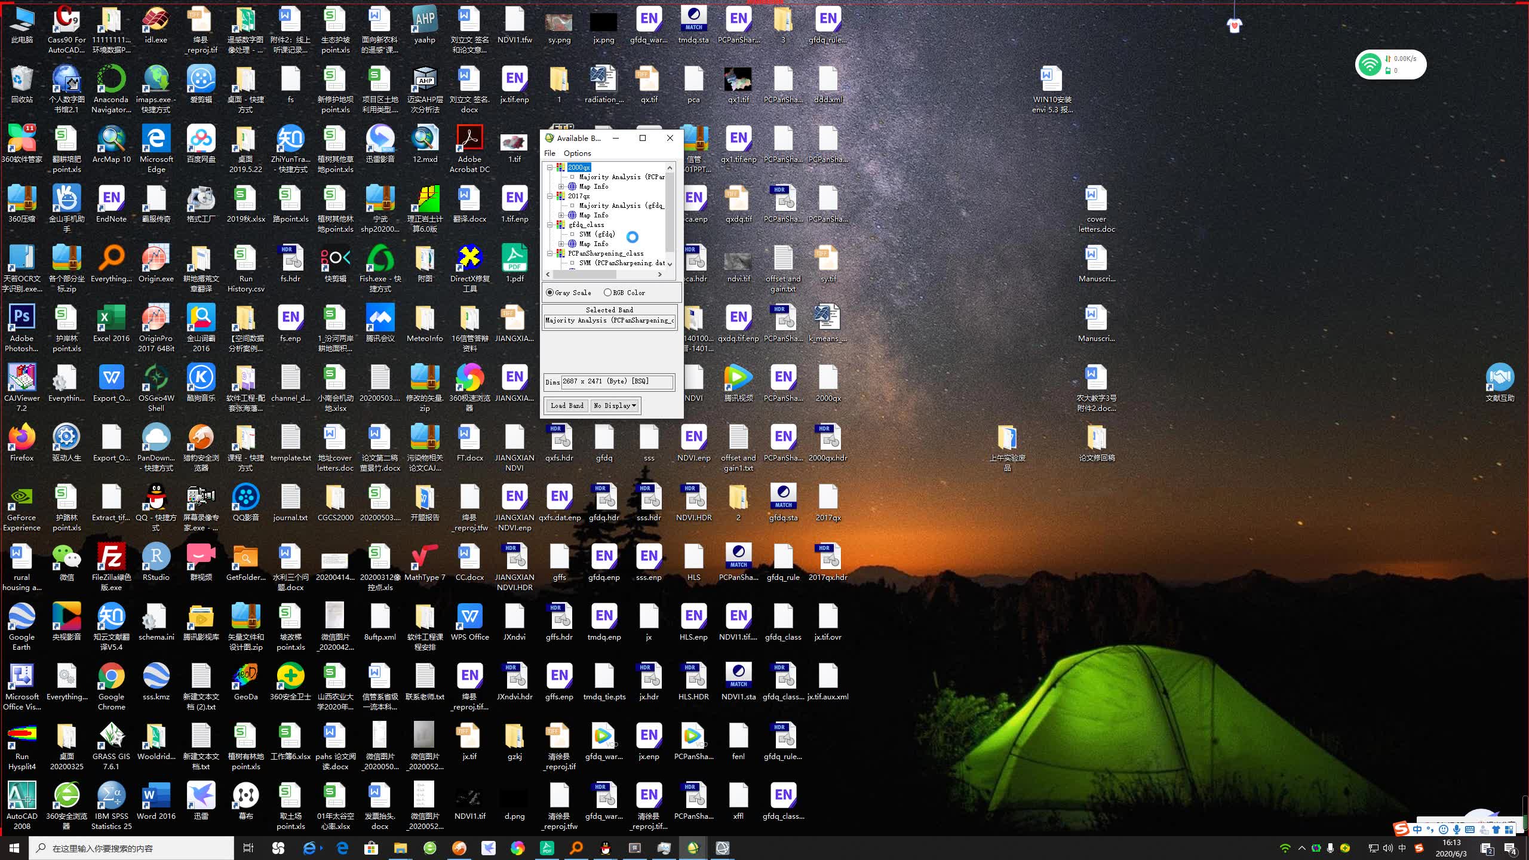Select the Microsoft Edge desktop icon

click(156, 149)
